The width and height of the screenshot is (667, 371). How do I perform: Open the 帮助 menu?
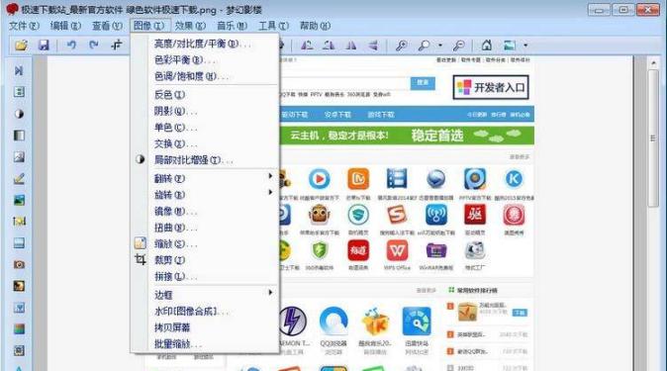click(315, 26)
